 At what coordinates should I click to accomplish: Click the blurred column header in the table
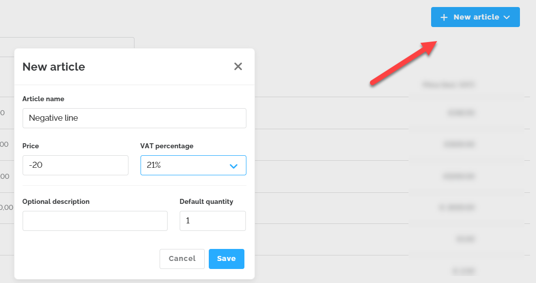(449, 85)
